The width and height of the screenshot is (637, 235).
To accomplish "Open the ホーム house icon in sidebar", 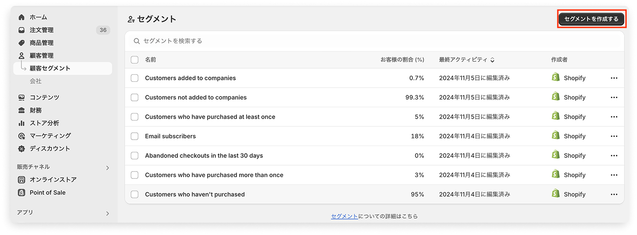I will point(22,17).
